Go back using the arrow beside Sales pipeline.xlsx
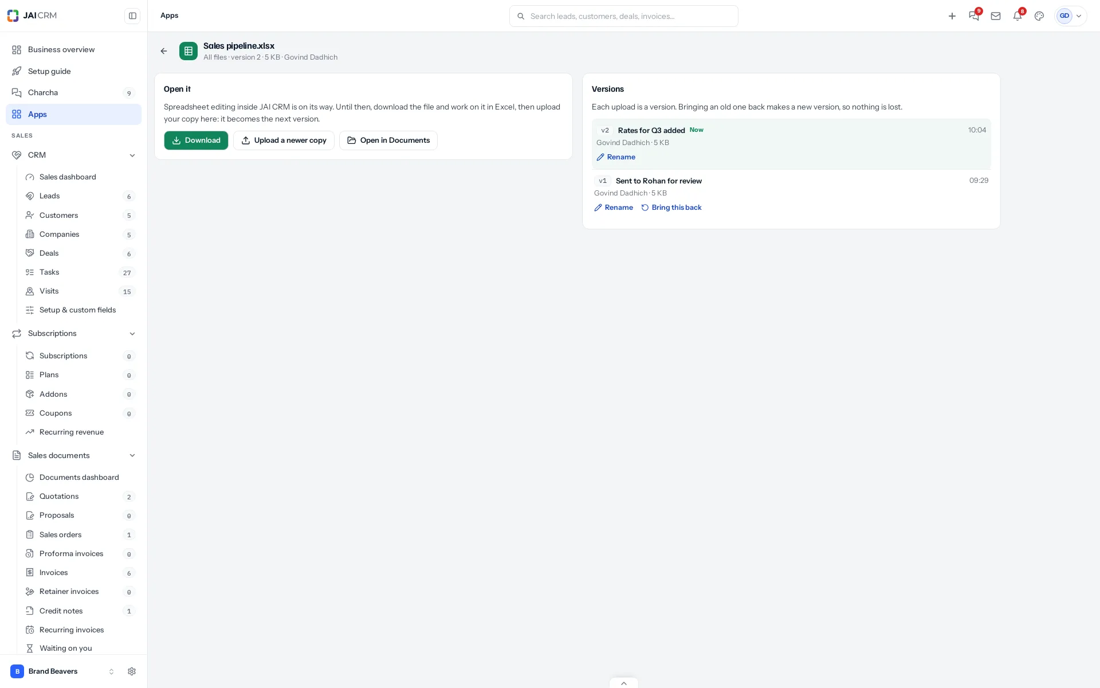 pos(164,51)
